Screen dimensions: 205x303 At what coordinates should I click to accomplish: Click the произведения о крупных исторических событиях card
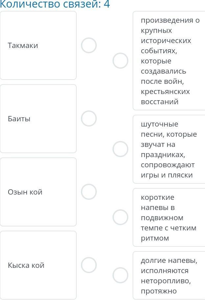tap(170, 61)
